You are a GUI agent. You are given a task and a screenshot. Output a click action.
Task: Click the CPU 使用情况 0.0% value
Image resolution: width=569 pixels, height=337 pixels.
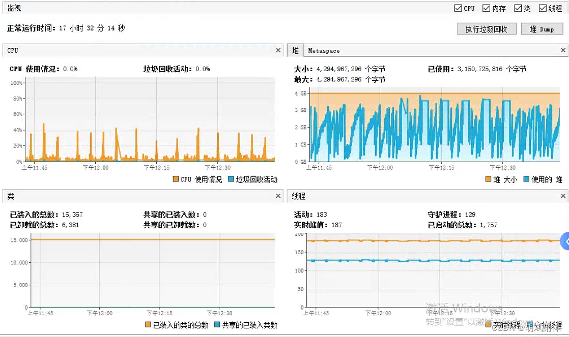click(70, 69)
